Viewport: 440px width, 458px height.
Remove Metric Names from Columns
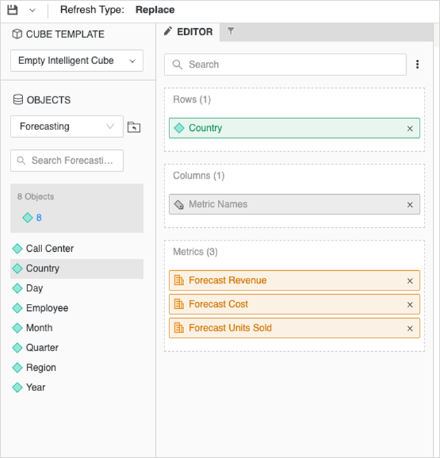pos(410,205)
